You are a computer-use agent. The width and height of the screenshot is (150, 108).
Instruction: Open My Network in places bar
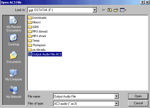pyautogui.click(x=14, y=92)
